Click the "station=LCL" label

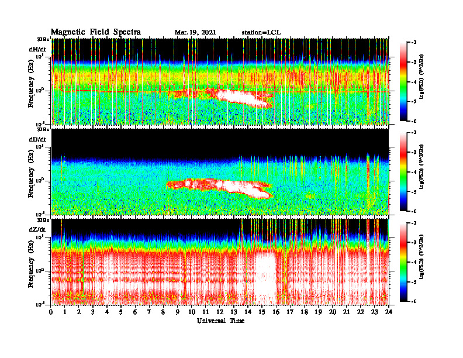click(x=261, y=33)
